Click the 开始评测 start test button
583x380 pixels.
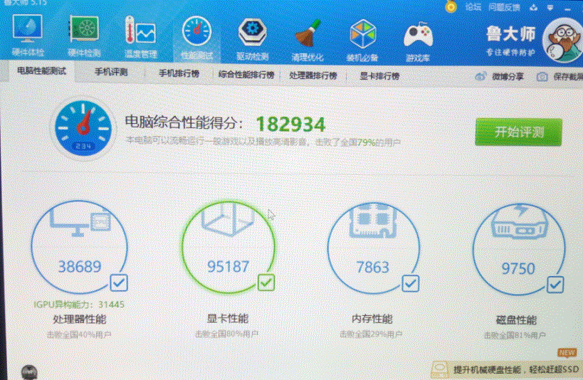pyautogui.click(x=518, y=132)
